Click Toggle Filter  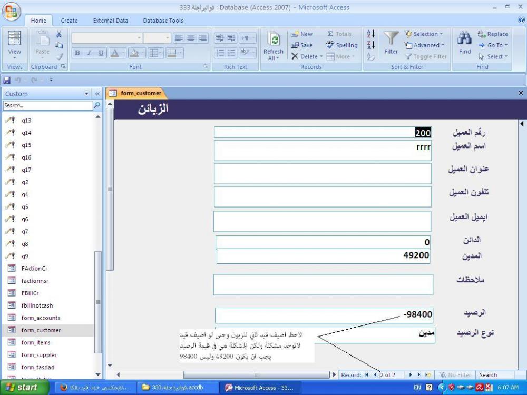click(x=425, y=56)
